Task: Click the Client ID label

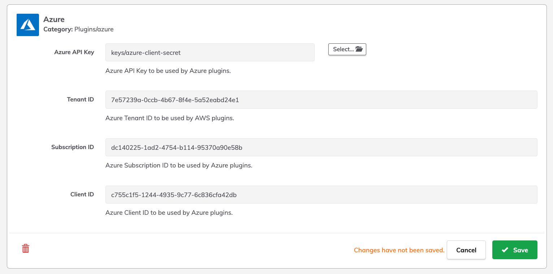Action: (82, 194)
